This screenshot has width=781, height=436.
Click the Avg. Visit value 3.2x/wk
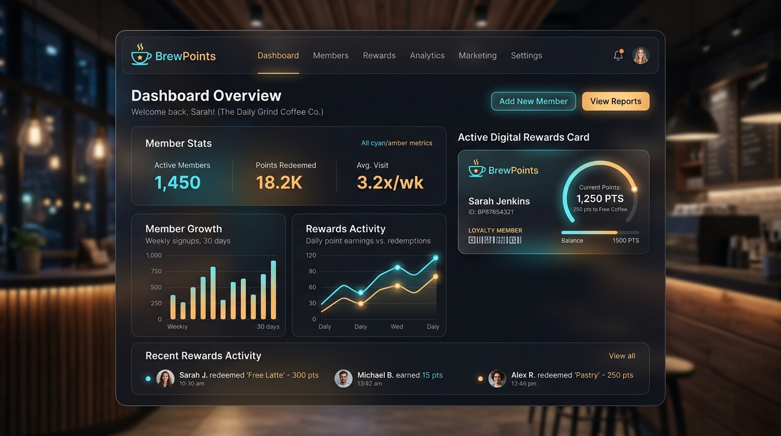(x=390, y=182)
